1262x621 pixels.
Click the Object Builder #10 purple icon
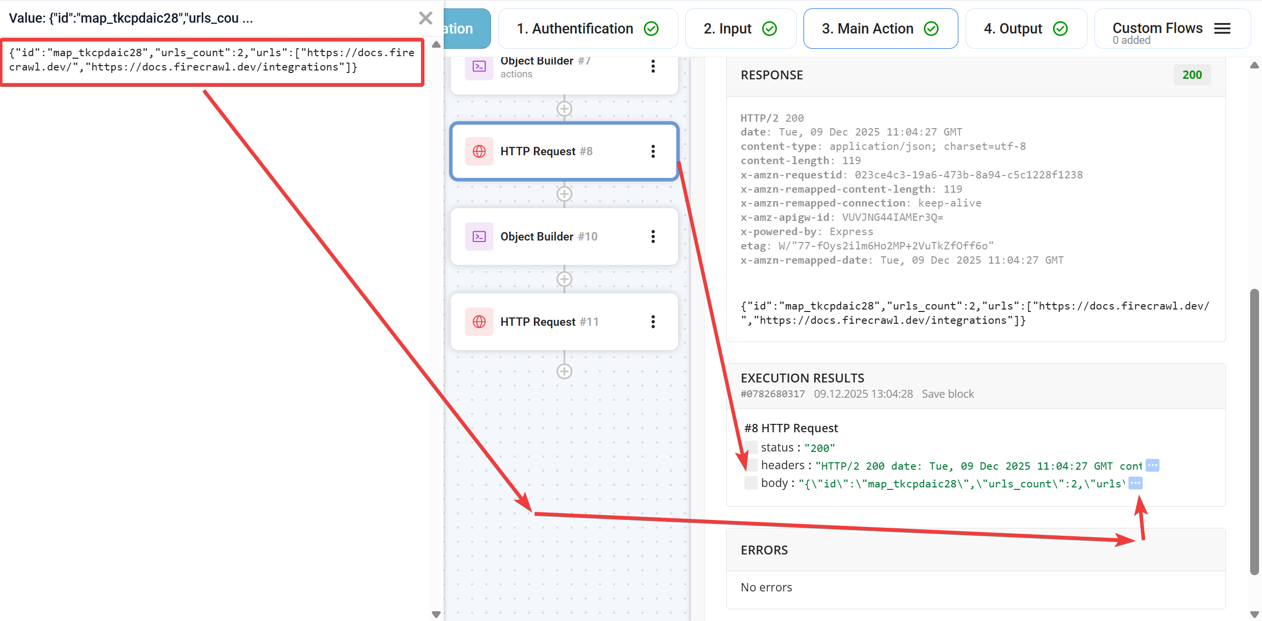pyautogui.click(x=478, y=237)
